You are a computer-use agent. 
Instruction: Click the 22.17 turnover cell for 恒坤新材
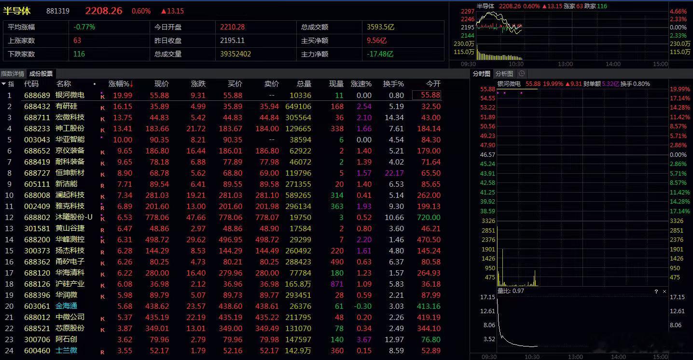click(394, 173)
